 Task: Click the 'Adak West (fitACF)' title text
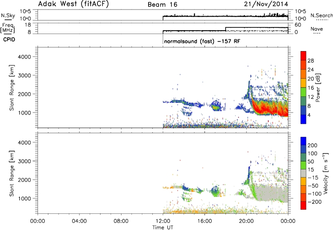(x=73, y=4)
